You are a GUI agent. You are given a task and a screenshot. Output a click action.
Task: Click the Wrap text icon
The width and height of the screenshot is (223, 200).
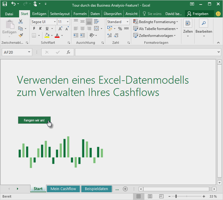click(97, 22)
